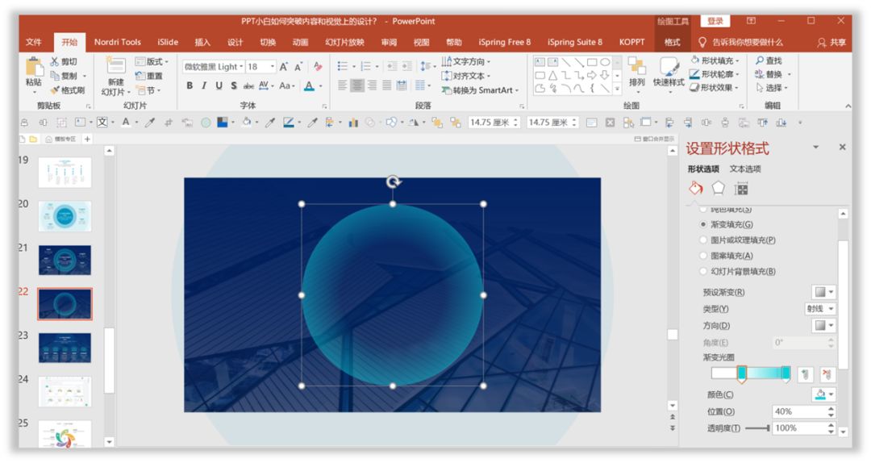The image size is (871, 463).
Task: Select the slide 23 thumbnail
Action: tap(65, 348)
